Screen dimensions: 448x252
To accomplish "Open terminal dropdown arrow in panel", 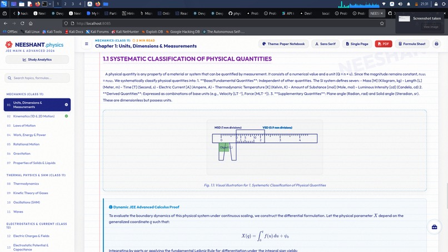I will point(50,4).
